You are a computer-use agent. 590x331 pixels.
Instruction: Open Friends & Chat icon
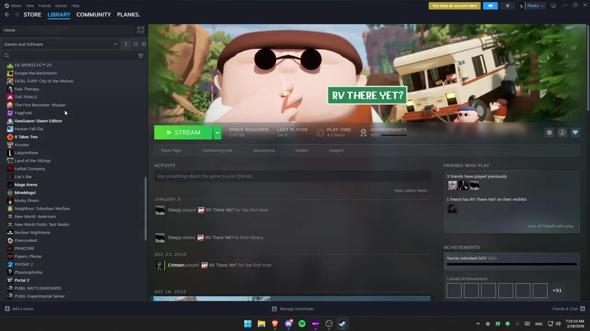pyautogui.click(x=583, y=309)
